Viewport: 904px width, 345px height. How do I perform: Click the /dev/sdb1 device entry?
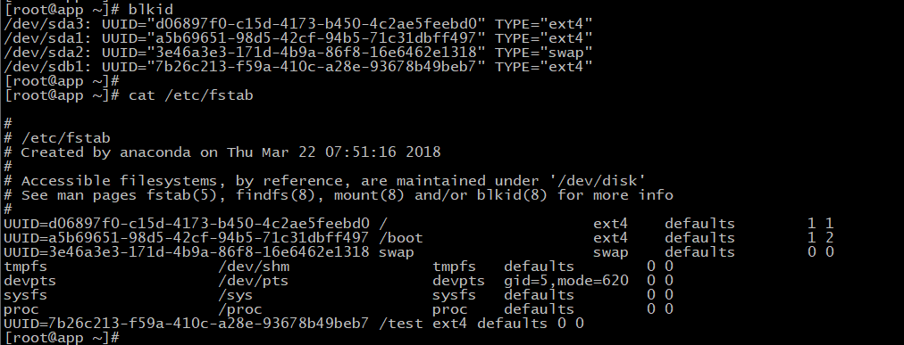click(x=298, y=67)
